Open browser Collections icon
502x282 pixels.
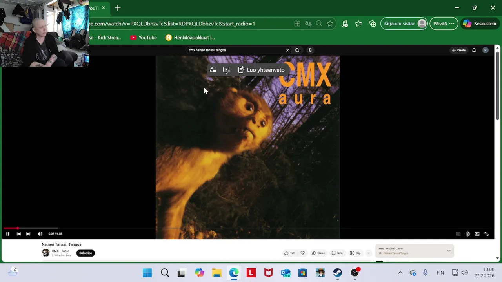coord(373,23)
